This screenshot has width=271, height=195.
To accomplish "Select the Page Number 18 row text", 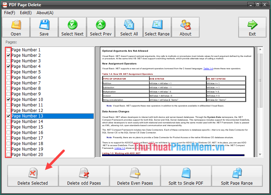I will (27, 144).
